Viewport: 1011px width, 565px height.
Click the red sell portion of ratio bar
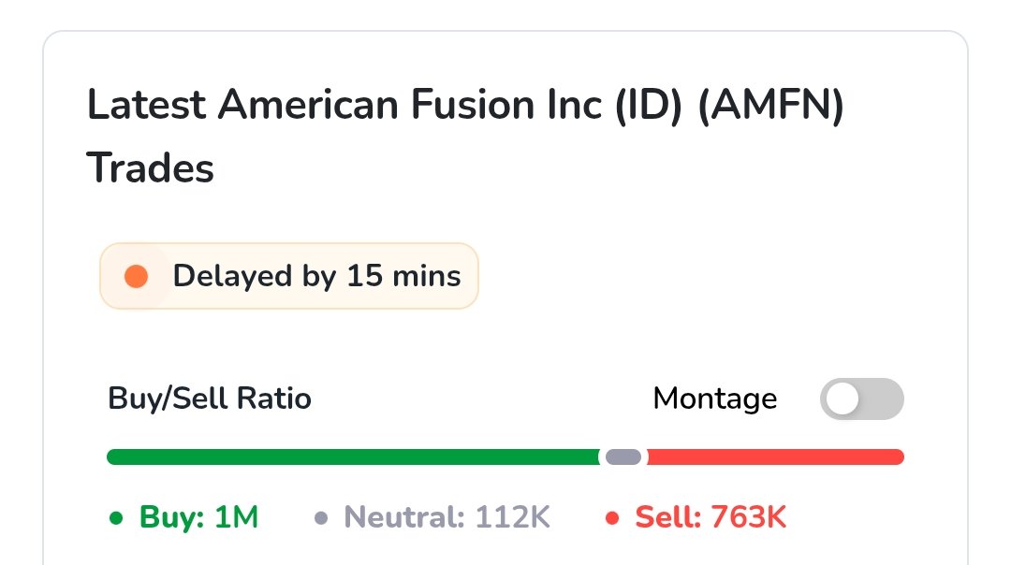click(x=776, y=456)
